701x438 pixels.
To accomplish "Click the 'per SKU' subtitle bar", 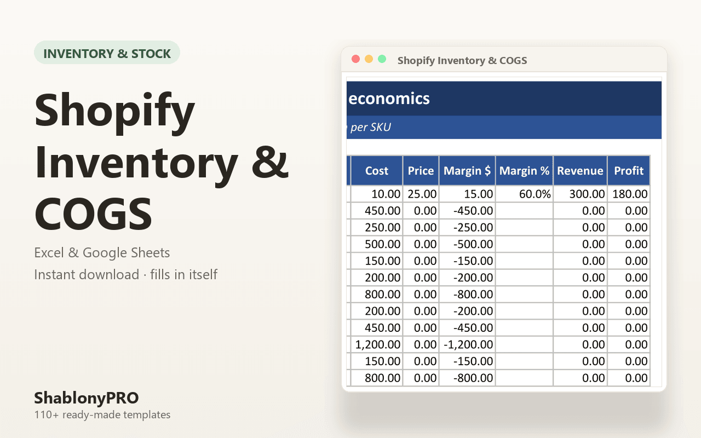I will [504, 127].
